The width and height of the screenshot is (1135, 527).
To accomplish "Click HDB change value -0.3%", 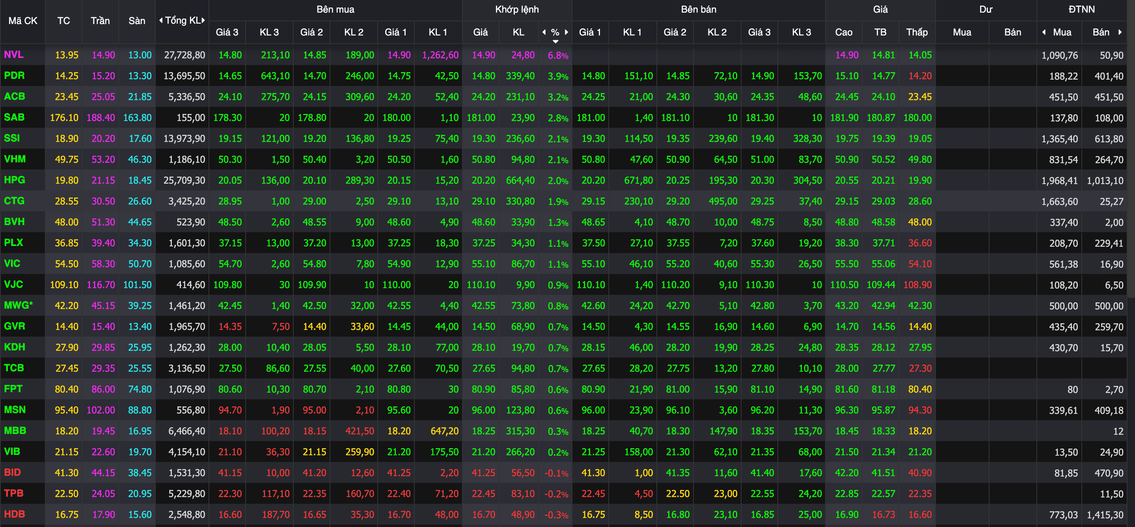I will click(557, 515).
